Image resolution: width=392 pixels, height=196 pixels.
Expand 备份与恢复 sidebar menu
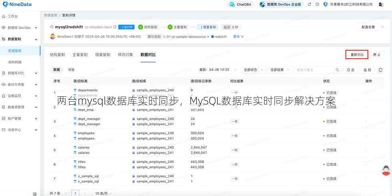(x=20, y=84)
